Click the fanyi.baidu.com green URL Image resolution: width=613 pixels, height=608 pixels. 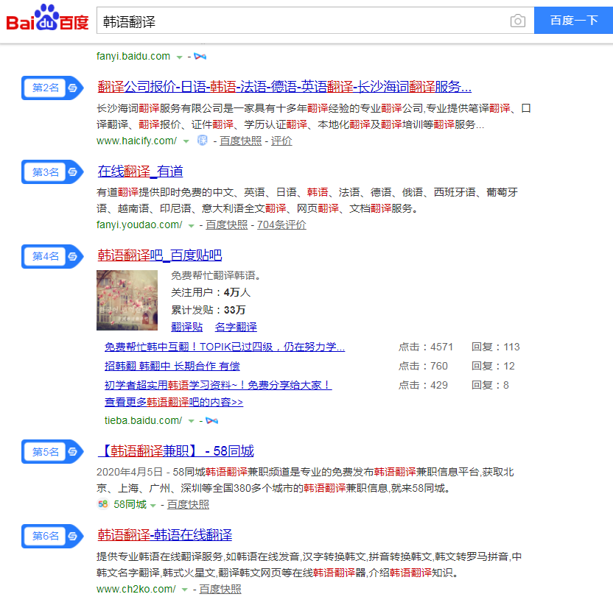(x=133, y=56)
